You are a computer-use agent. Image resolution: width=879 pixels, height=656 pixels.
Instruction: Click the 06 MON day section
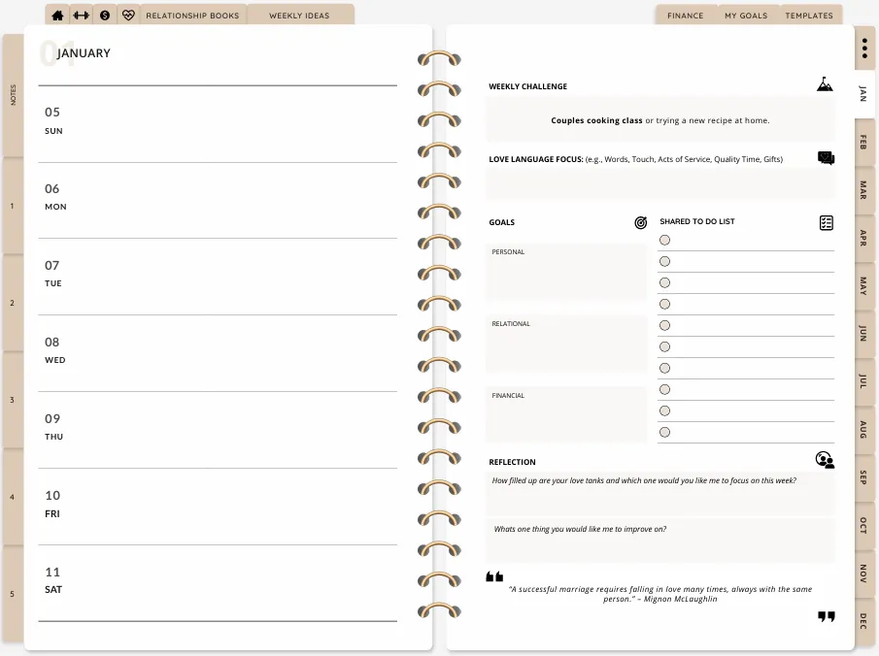point(218,201)
